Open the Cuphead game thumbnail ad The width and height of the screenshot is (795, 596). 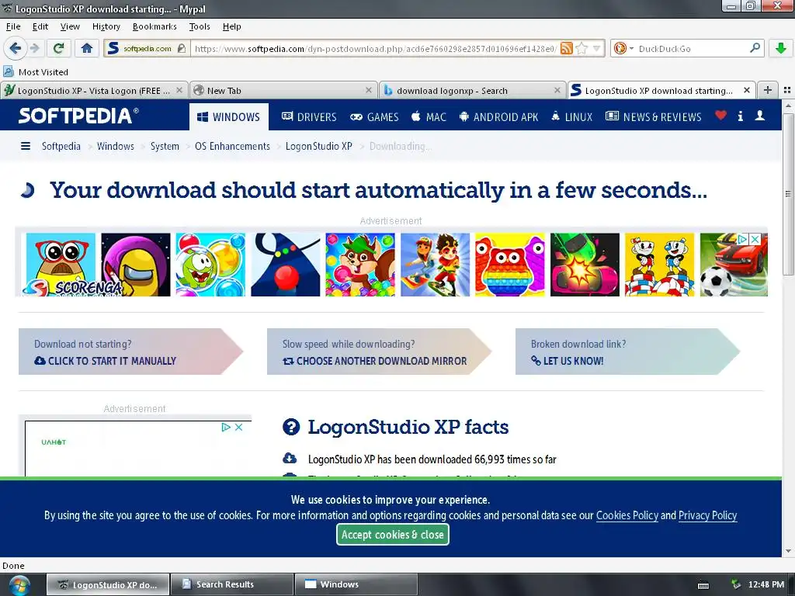pyautogui.click(x=660, y=265)
